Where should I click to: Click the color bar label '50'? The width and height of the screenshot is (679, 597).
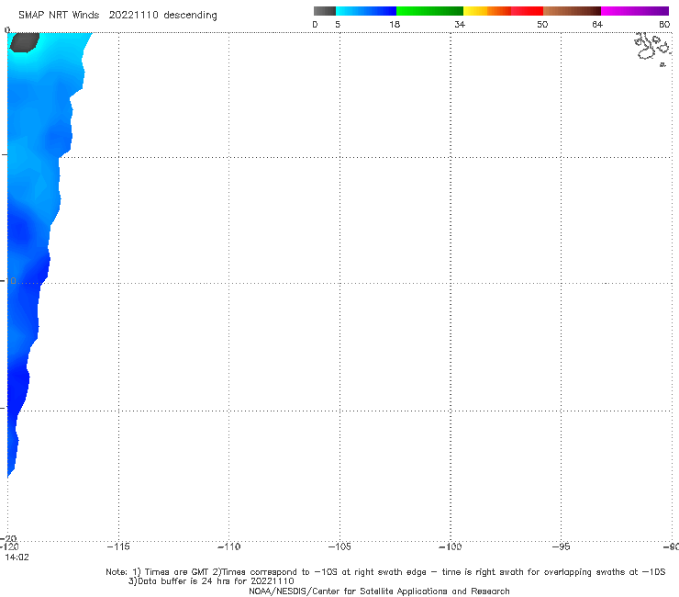tap(542, 24)
